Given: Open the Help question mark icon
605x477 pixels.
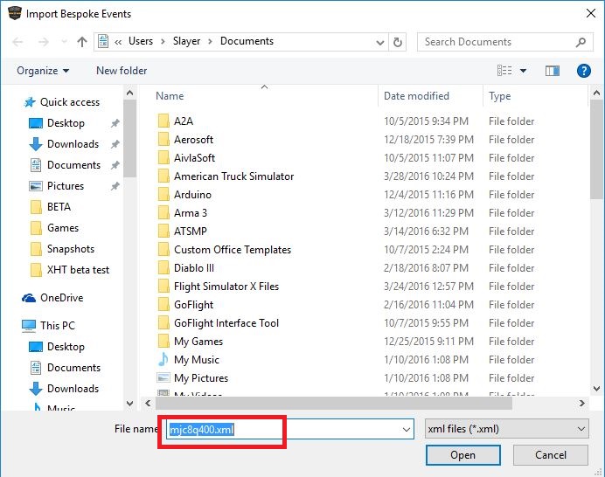Looking at the screenshot, I should click(x=583, y=71).
